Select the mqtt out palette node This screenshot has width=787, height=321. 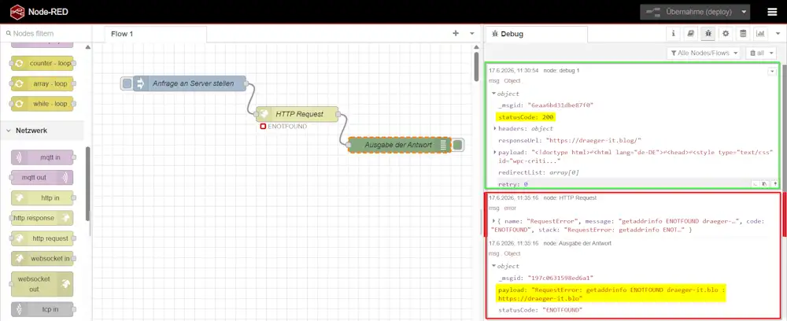(x=42, y=178)
